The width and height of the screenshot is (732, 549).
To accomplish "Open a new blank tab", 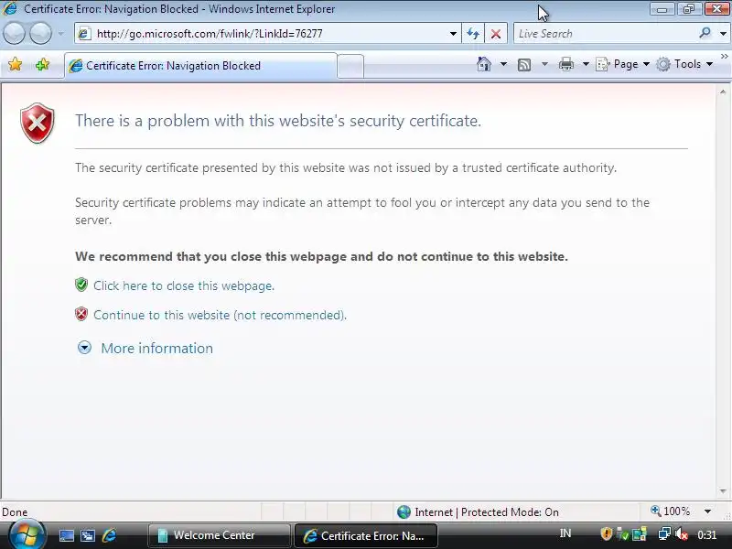I will [x=350, y=66].
